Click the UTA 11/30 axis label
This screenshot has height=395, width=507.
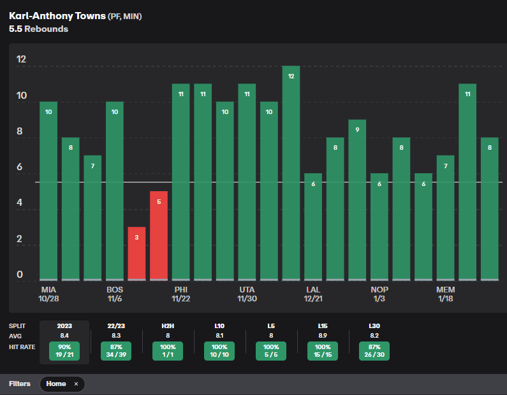point(247,294)
